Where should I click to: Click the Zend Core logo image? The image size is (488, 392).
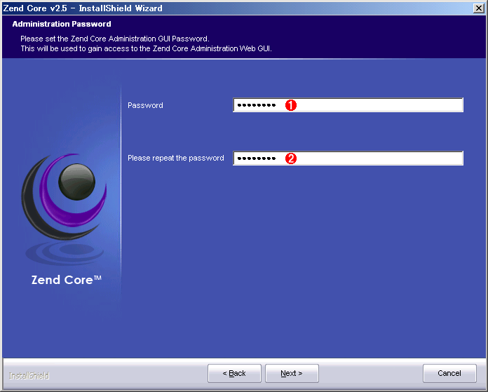point(65,208)
